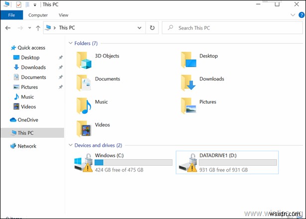Screen dimensions: 306x219
Task: Select This PC in navigation pane
Action: click(x=32, y=133)
